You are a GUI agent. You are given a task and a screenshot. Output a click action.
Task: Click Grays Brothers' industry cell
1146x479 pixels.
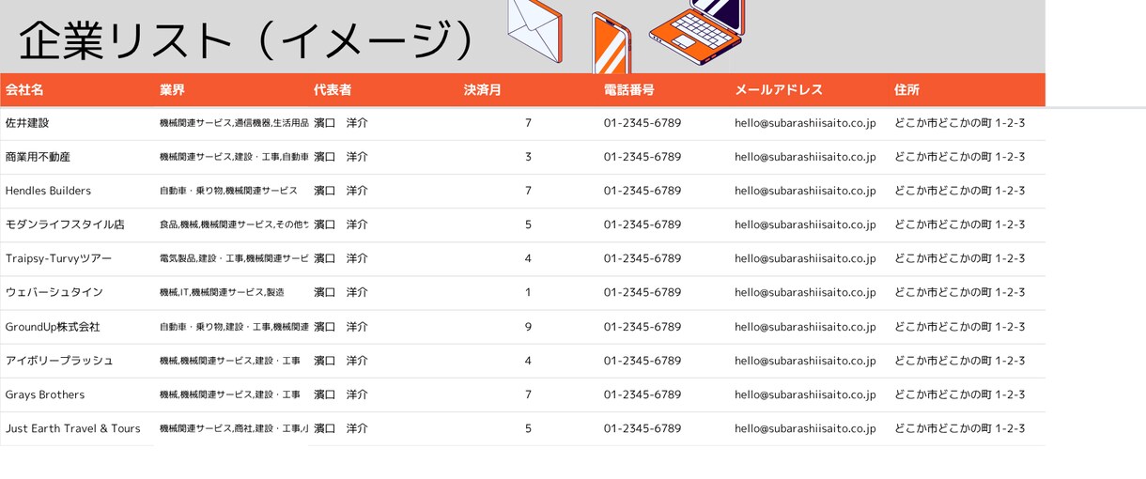[230, 394]
